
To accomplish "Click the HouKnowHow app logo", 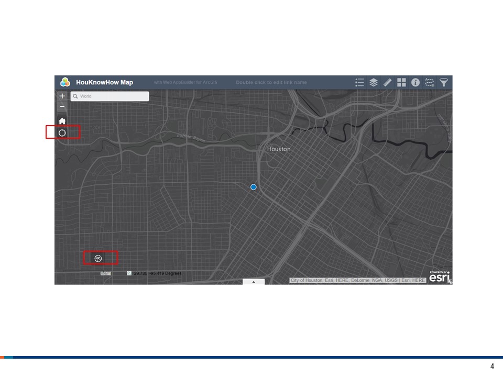I will coord(65,82).
